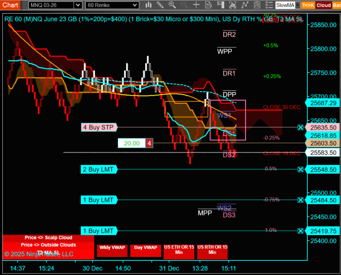Cancel the 1 Buy LMT 25484.50 order X
341x275 pixels.
300,200
